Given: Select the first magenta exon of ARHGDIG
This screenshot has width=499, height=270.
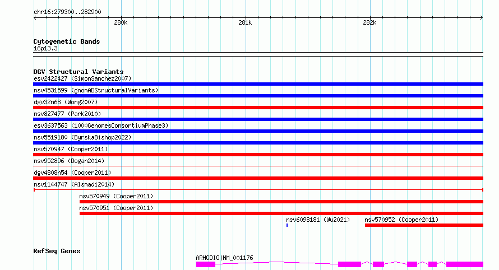Looking at the screenshot, I should tap(206, 264).
